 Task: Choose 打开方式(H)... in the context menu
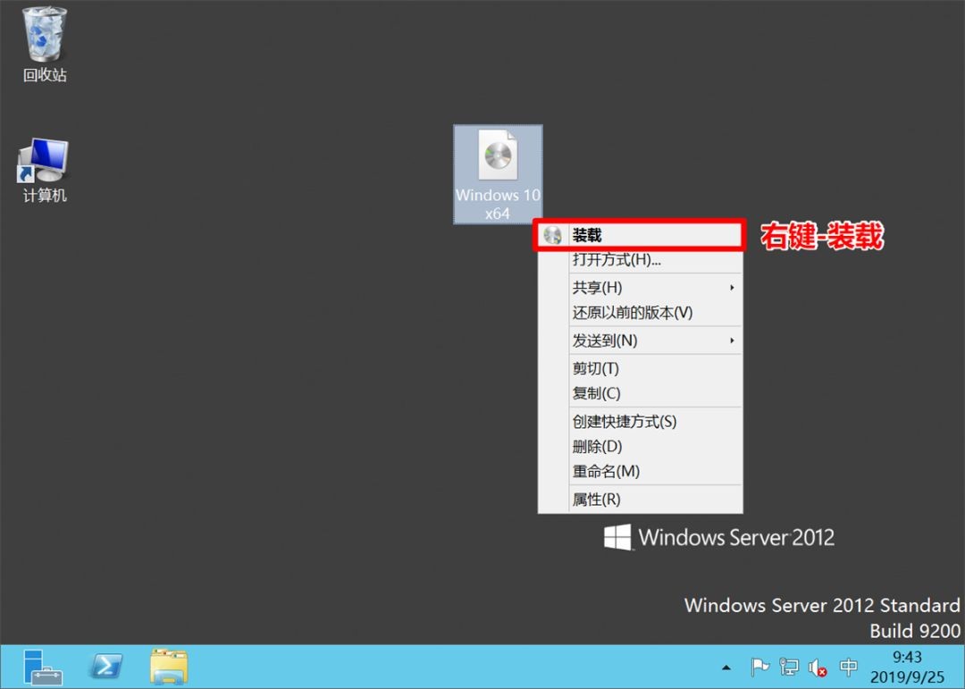pos(640,259)
